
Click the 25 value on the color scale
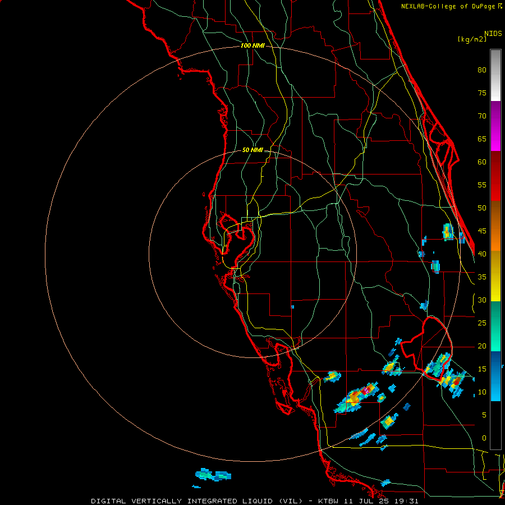click(x=482, y=323)
